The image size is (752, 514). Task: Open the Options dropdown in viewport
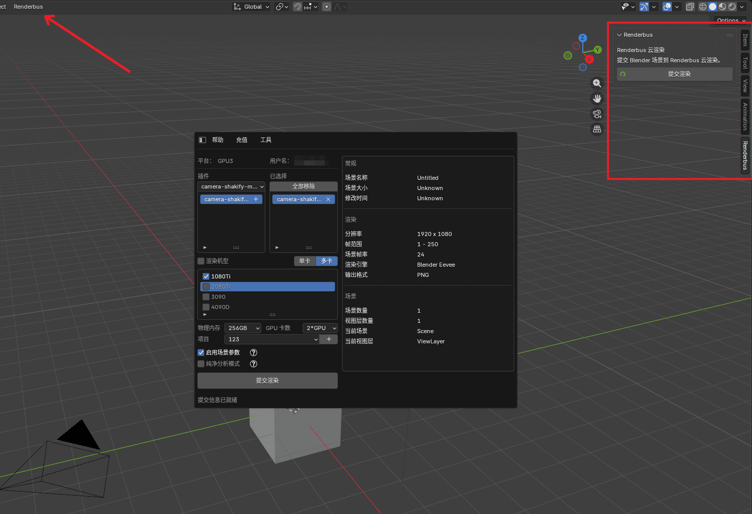(x=731, y=20)
